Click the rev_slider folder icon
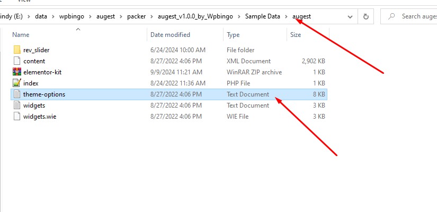Image resolution: width=437 pixels, height=212 pixels. click(16, 50)
